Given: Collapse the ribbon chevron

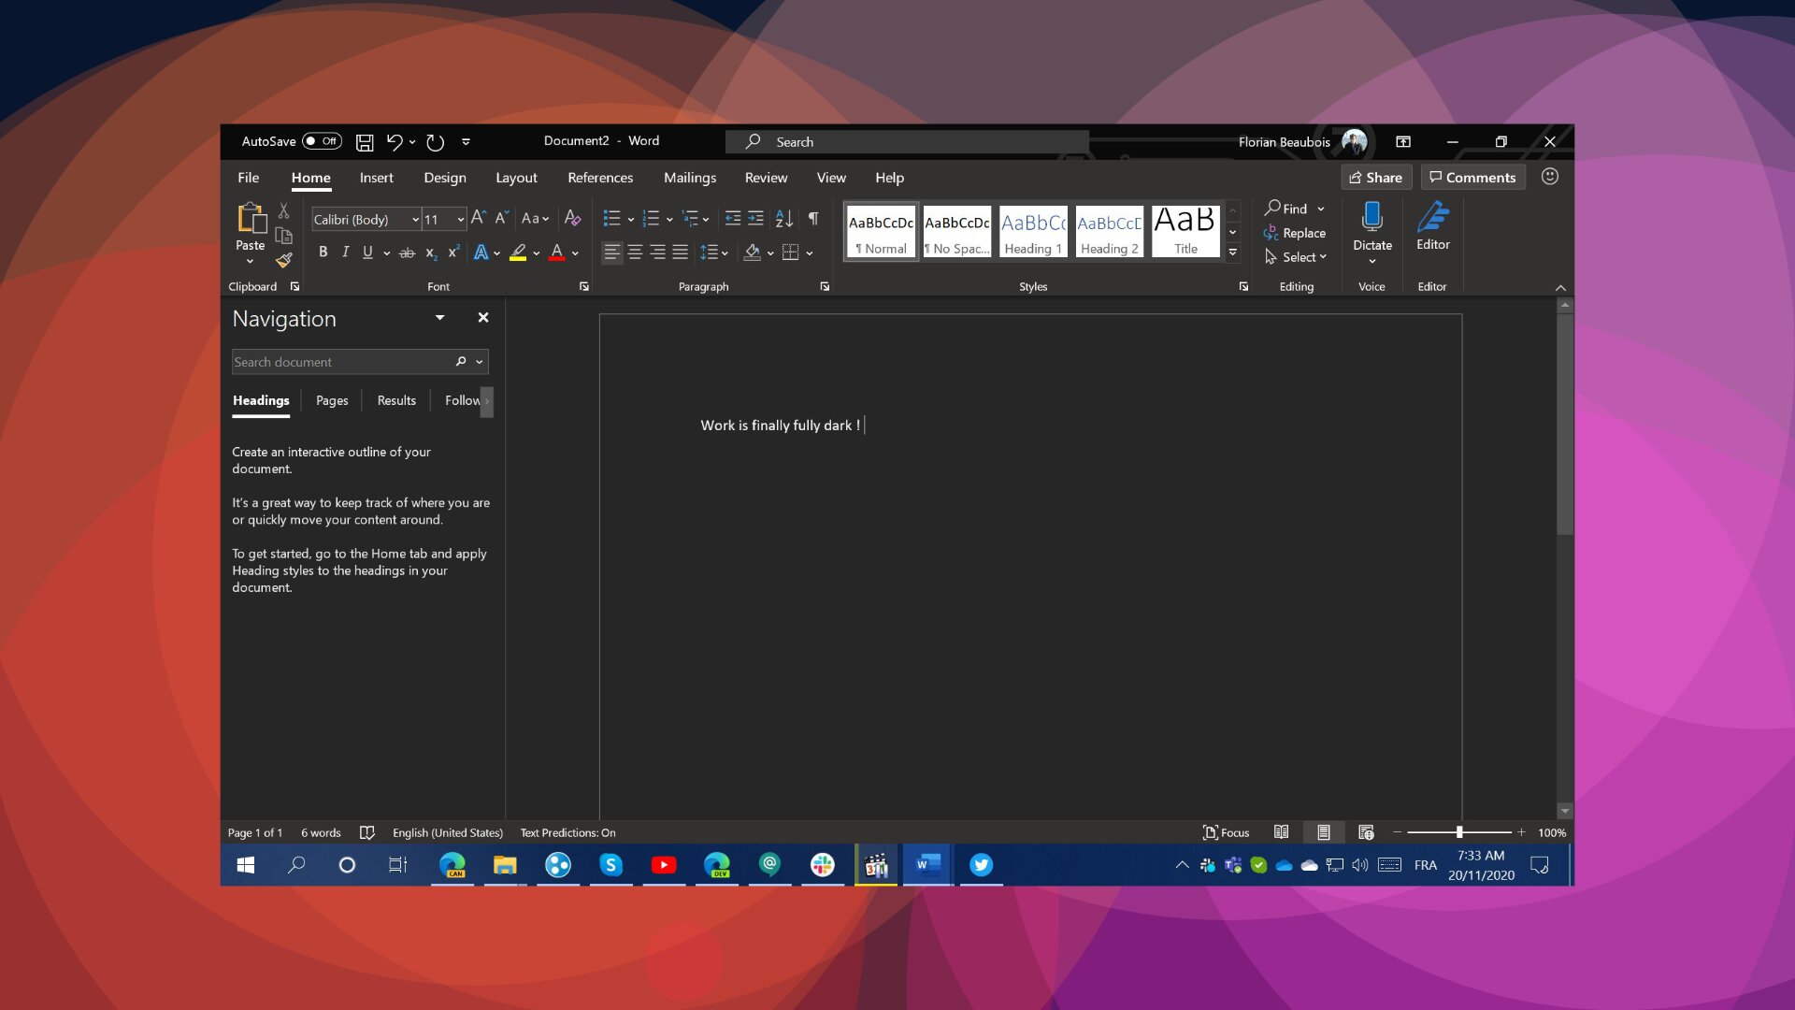Looking at the screenshot, I should coord(1560,287).
